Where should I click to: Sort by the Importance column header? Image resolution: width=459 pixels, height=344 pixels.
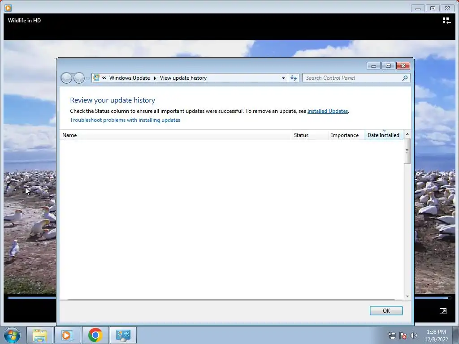(346, 135)
